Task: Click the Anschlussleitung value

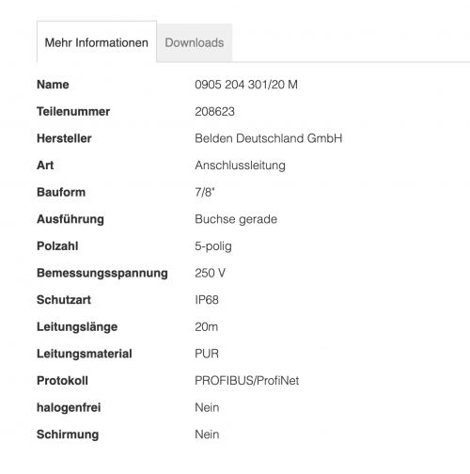Action: [x=240, y=166]
